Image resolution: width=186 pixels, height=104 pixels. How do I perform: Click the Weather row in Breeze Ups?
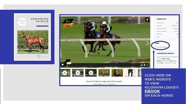point(168,26)
